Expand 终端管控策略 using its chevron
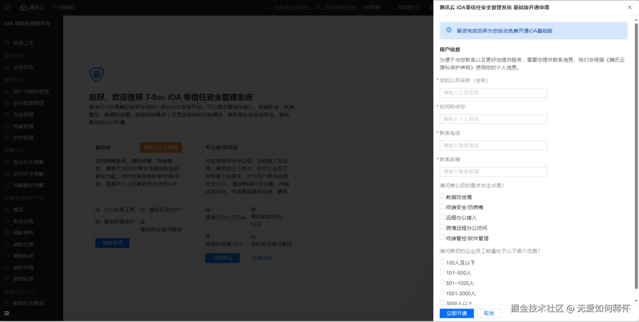 tap(55, 185)
